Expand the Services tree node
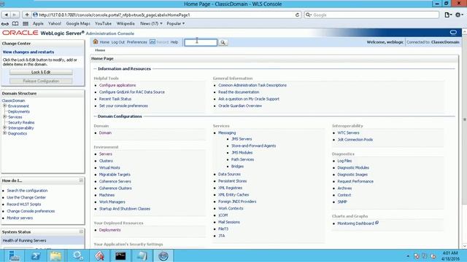The height and width of the screenshot is (262, 467). 5,116
